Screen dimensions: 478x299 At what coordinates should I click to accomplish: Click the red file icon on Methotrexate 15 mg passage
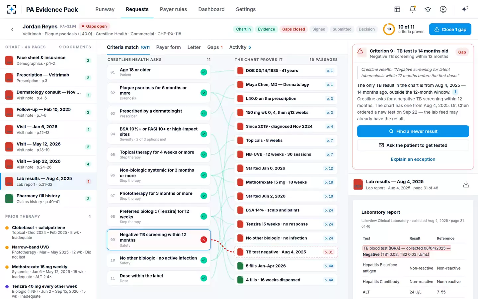pos(240,182)
